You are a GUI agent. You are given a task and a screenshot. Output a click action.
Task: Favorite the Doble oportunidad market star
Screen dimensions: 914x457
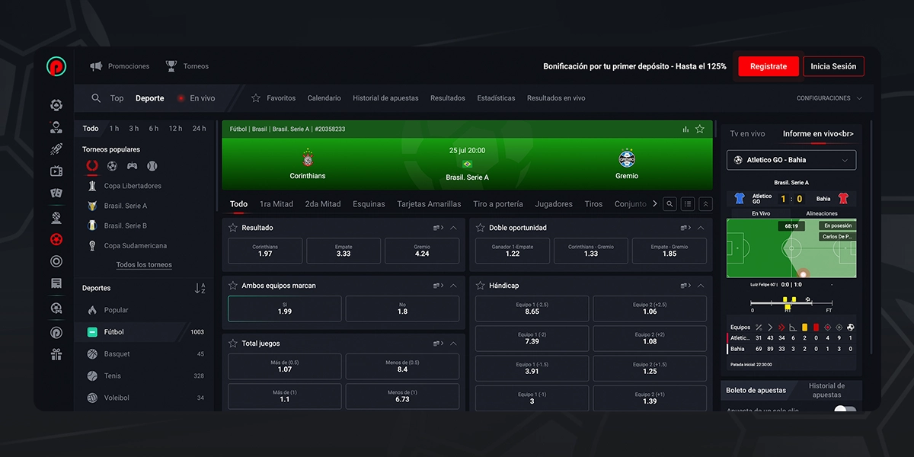481,228
